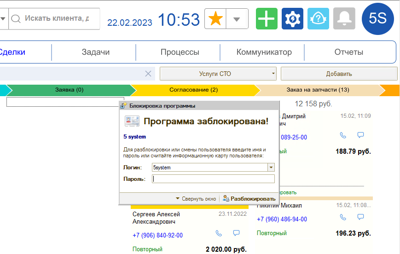The height and width of the screenshot is (254, 400).
Task: Click the search magnifier icon
Action: 16,18
